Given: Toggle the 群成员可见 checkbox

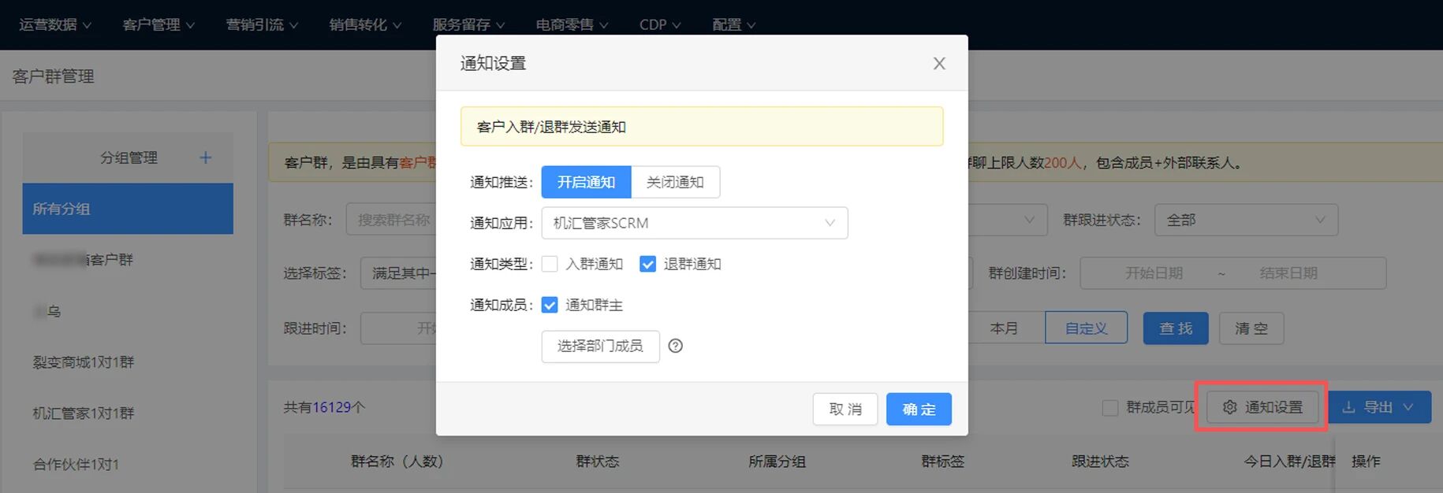Looking at the screenshot, I should click(1109, 408).
